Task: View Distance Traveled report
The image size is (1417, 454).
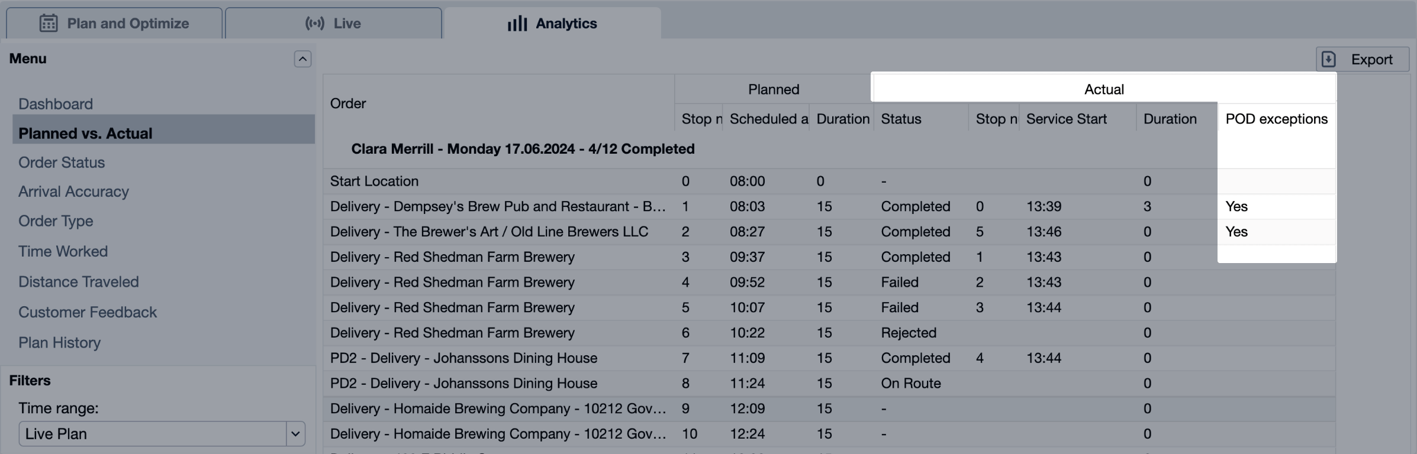Action: pos(78,282)
